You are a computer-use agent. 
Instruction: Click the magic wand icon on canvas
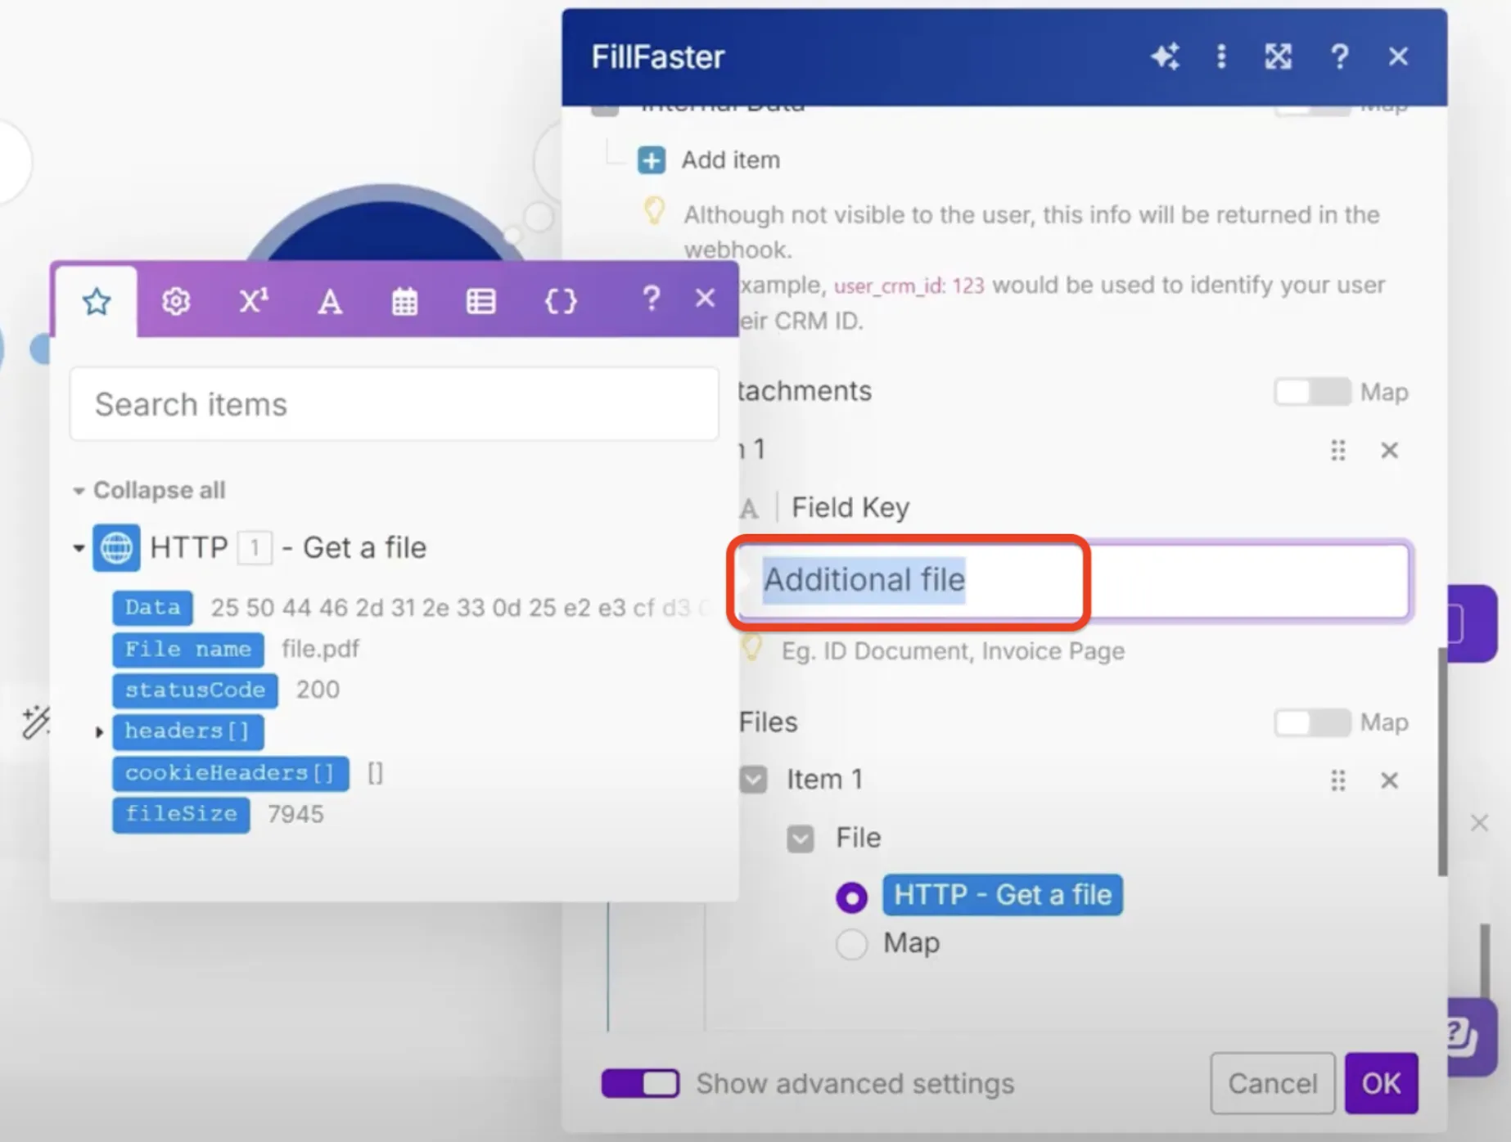[x=35, y=722]
